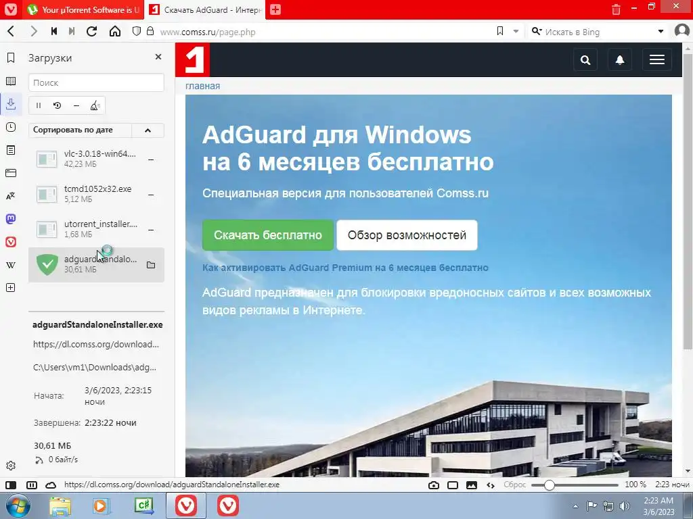The width and height of the screenshot is (693, 519).
Task: Open the site hamburger menu
Action: tap(657, 59)
